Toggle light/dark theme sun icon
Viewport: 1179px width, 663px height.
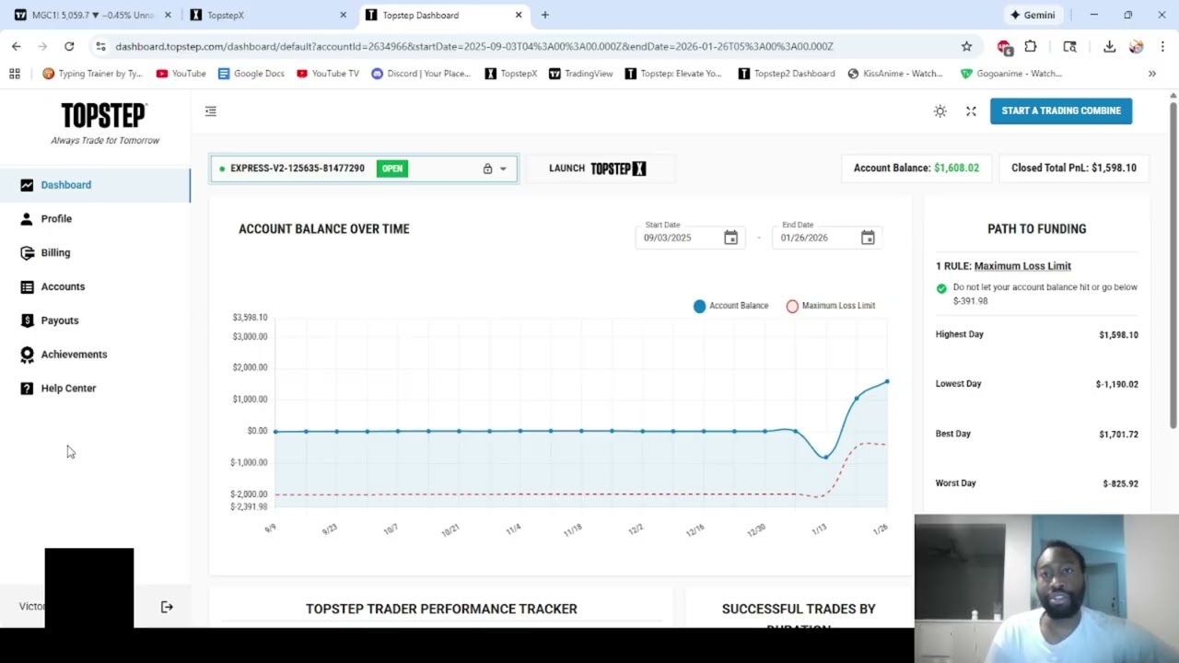pos(940,111)
